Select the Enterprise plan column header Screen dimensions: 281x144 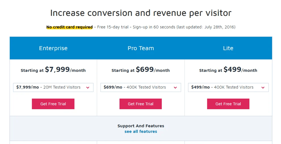click(53, 48)
